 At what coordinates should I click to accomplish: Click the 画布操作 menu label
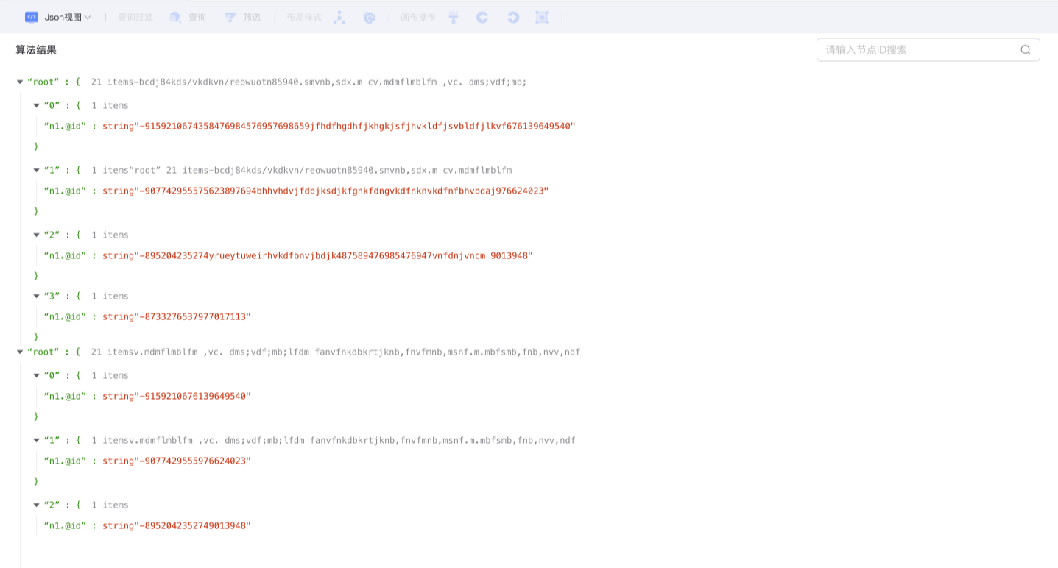420,18
